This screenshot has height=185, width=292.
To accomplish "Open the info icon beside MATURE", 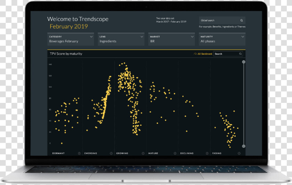I will point(175,153).
